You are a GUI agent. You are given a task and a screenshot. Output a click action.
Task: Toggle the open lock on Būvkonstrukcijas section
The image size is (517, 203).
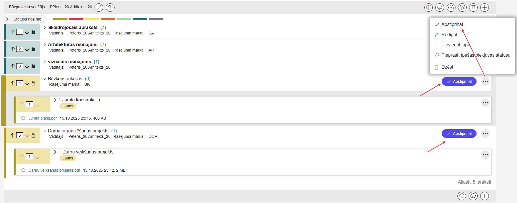pos(33,83)
